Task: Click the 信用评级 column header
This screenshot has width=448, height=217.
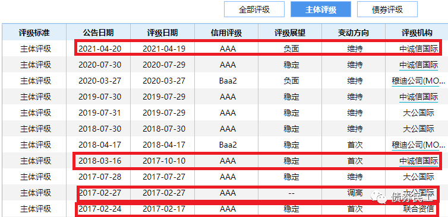Action: coord(226,33)
